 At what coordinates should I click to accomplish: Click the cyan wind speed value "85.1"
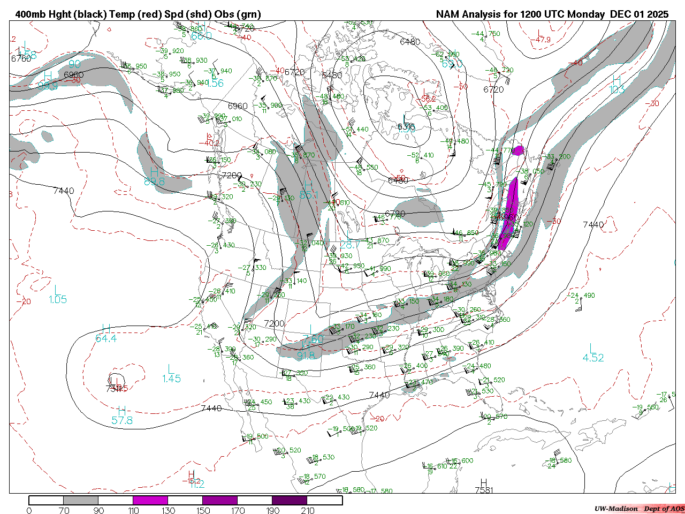[309, 195]
